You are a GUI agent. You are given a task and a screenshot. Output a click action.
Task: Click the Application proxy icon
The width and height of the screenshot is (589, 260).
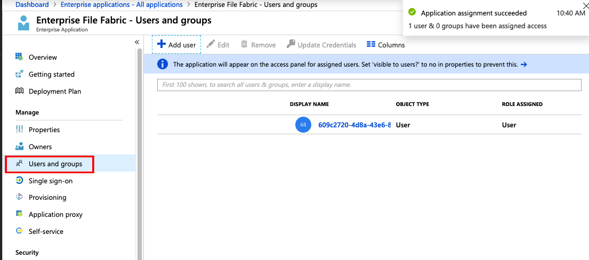pos(19,214)
